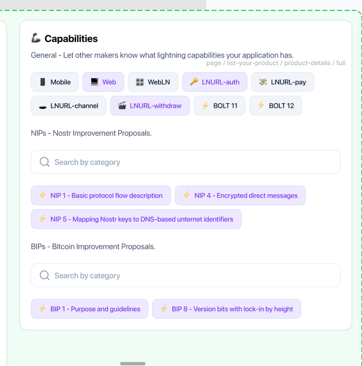Click the money icon on LNURL-pay chip
The height and width of the screenshot is (366, 362).
pyautogui.click(x=263, y=82)
